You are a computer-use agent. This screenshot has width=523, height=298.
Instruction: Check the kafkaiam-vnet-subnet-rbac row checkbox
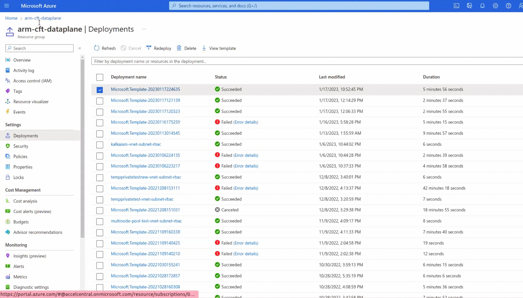pyautogui.click(x=100, y=145)
